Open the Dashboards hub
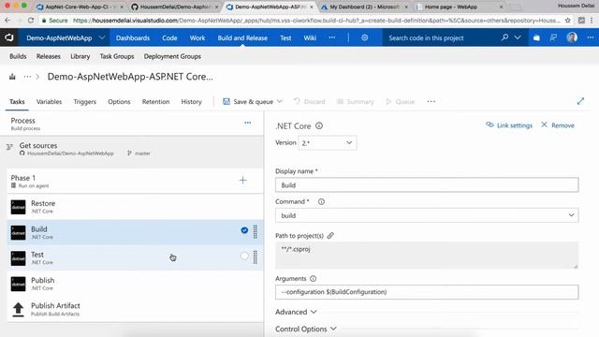Screen dimensions: 599x337 133,37
